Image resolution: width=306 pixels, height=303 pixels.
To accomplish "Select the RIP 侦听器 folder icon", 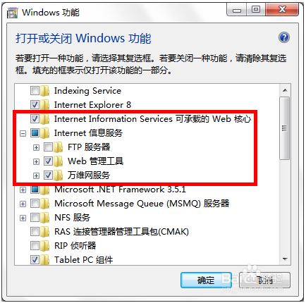I will [x=44, y=246].
